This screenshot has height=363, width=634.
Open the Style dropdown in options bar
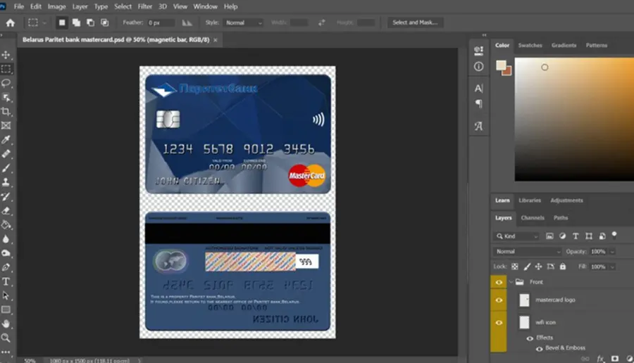coord(244,23)
